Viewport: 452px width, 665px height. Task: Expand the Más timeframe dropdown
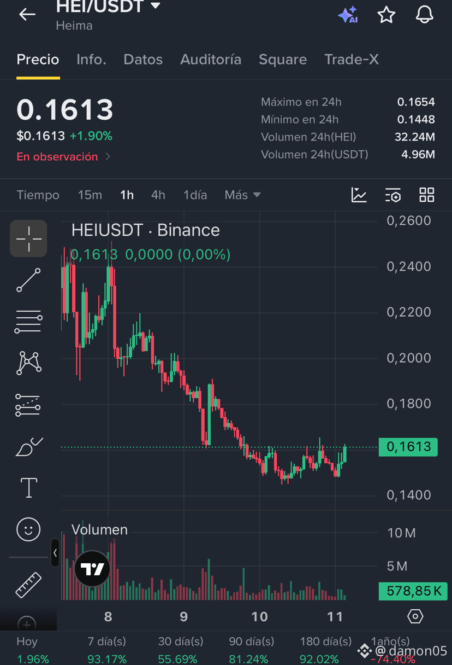tap(242, 195)
